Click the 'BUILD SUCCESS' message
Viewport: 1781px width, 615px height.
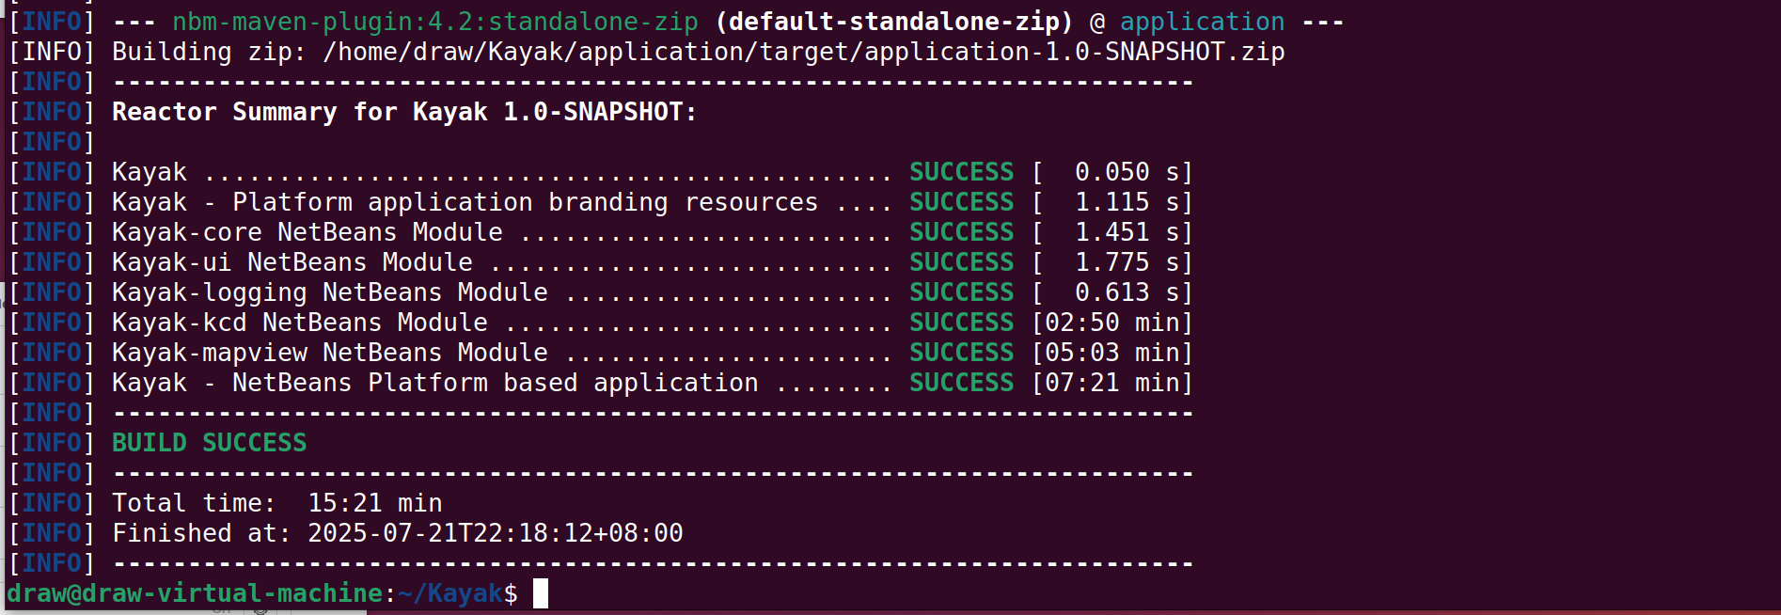click(210, 443)
